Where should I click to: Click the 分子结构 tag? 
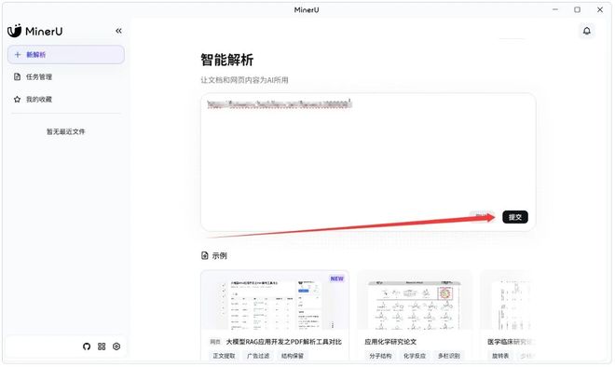[x=380, y=356]
